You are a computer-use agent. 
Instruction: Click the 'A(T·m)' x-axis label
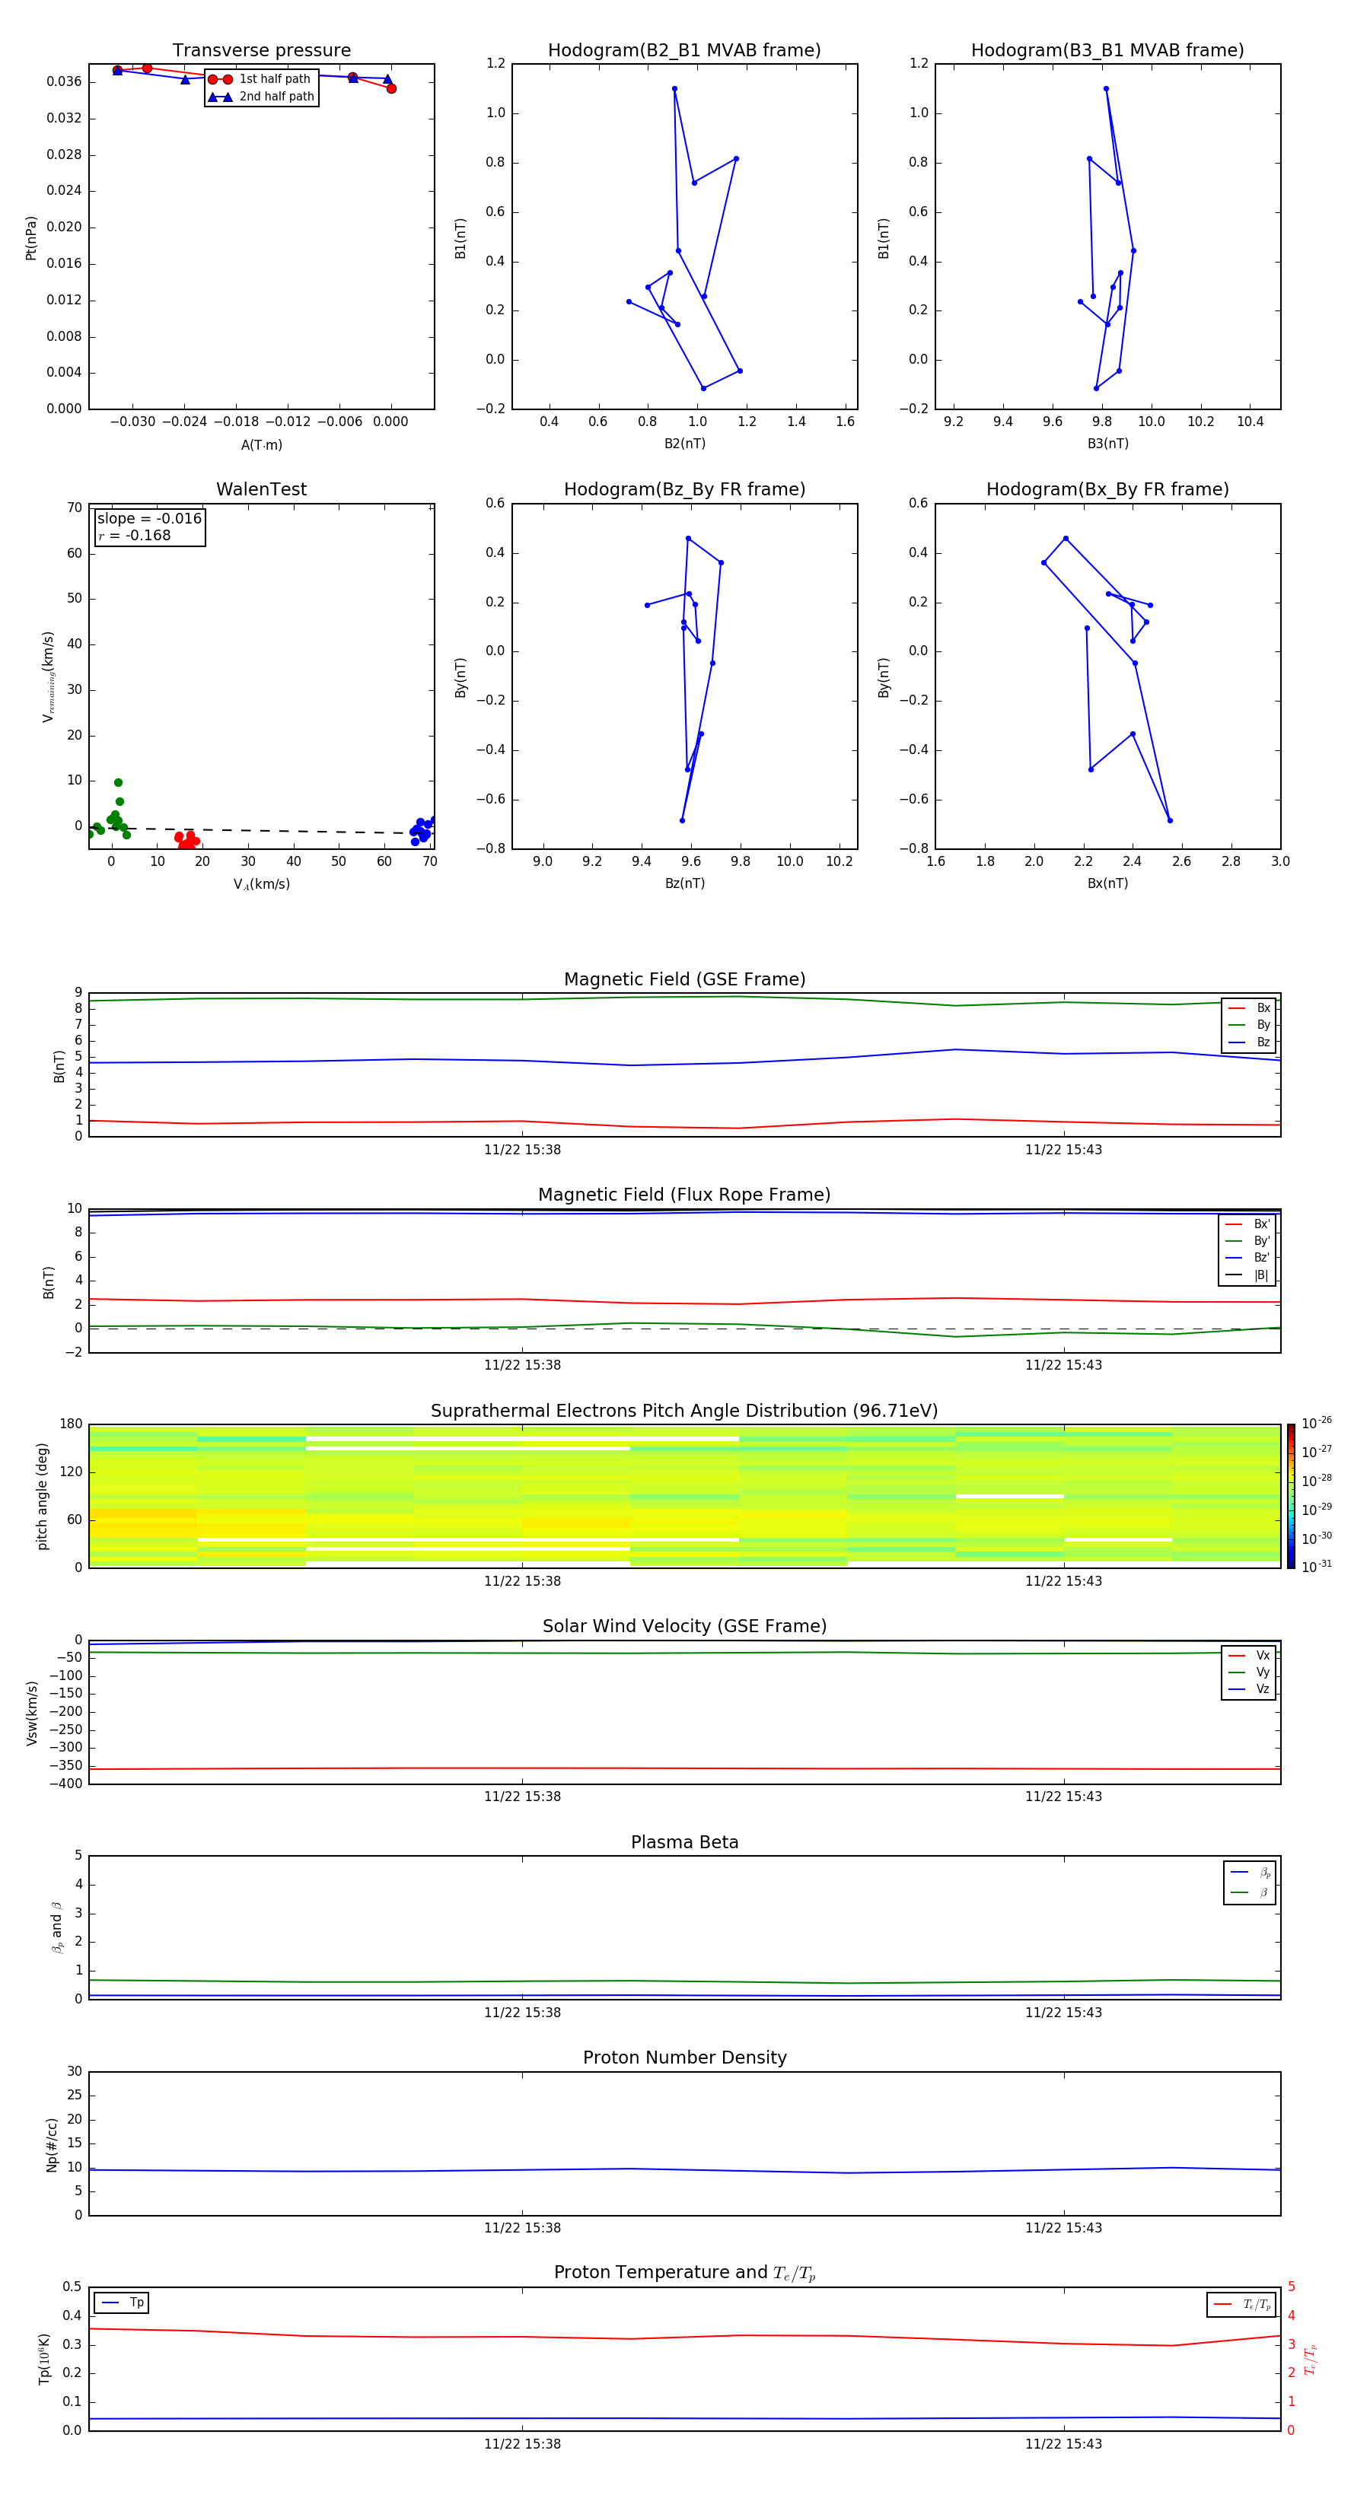261,445
